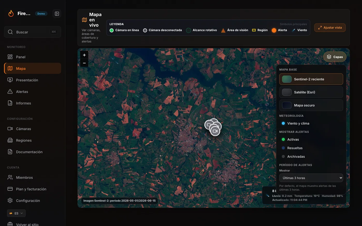Select Satélite (Esri) base map
Image resolution: width=362 pixels, height=226 pixels.
[311, 92]
